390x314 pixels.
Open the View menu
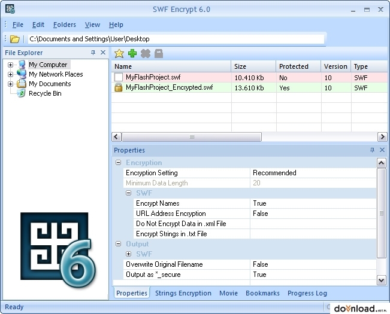[92, 25]
